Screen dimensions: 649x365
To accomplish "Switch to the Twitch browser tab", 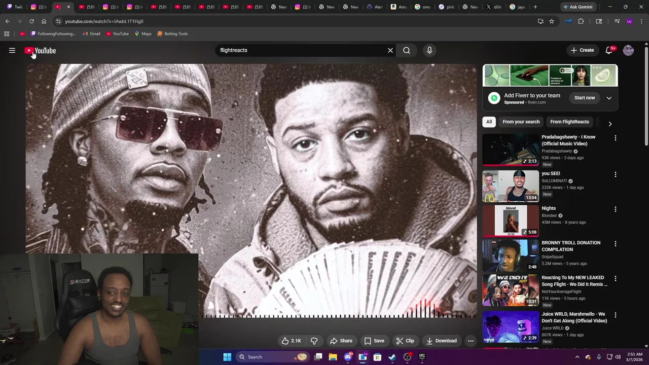I will tap(15, 7).
